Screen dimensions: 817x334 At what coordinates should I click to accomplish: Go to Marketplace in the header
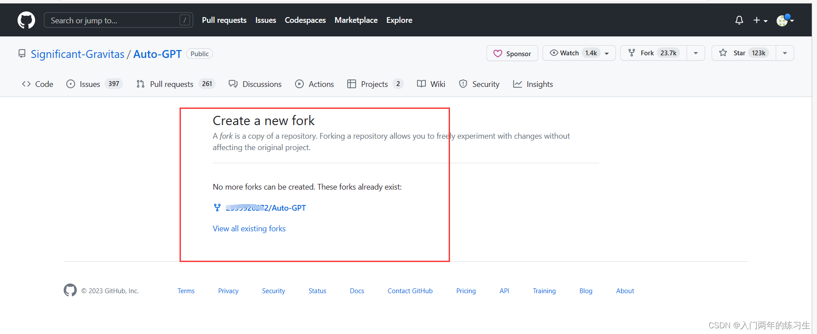click(356, 20)
